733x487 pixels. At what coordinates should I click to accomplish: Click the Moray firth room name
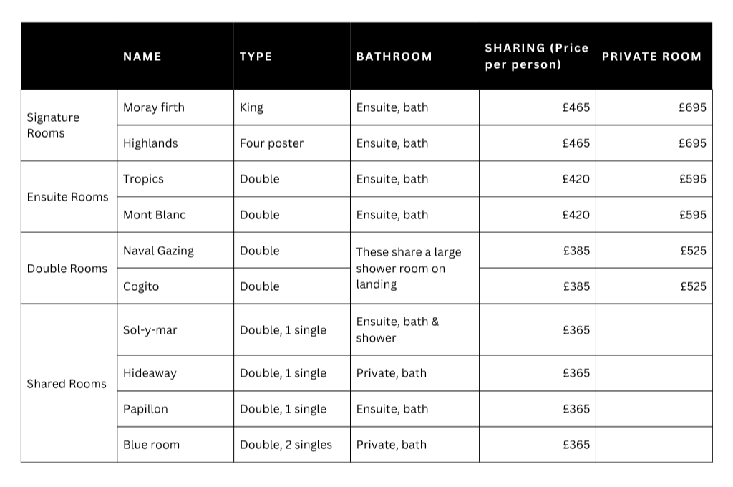154,107
